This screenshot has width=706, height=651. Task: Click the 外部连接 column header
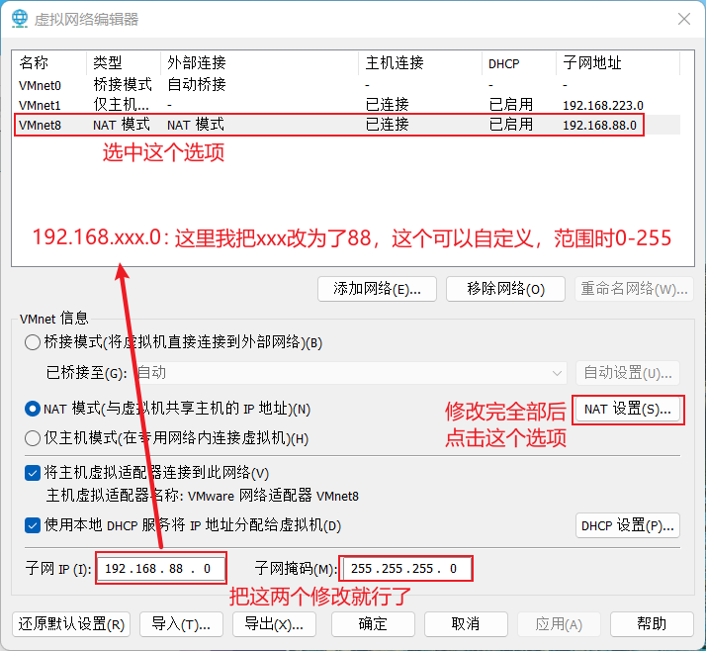[x=260, y=62]
